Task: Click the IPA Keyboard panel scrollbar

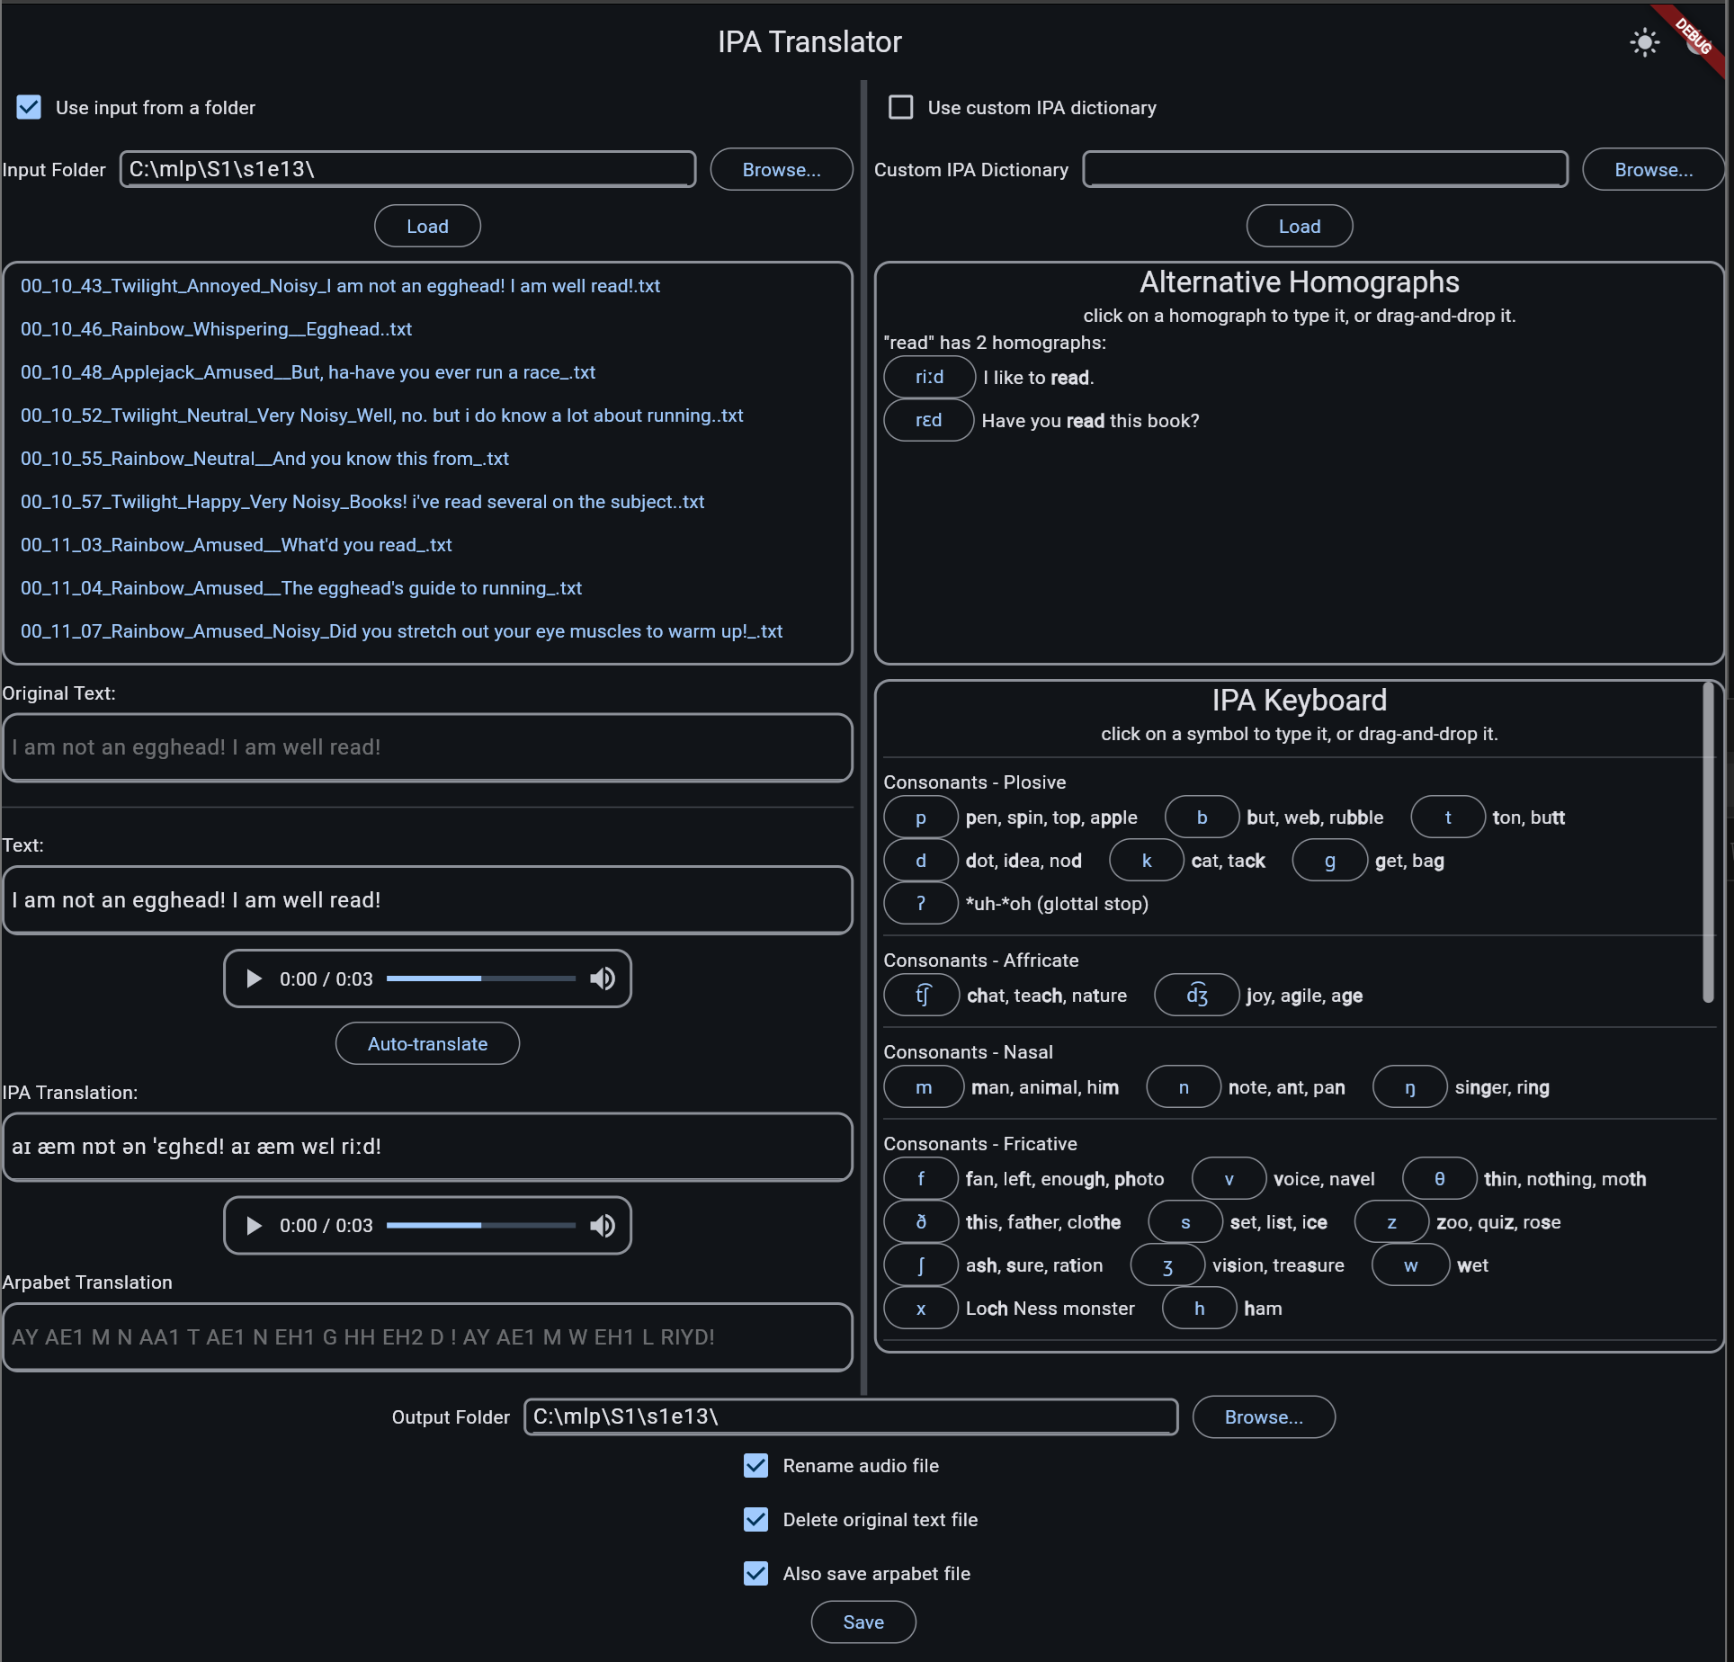Action: coord(1707,843)
